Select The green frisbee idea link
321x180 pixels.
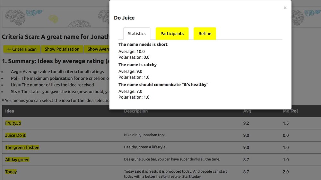[22, 148]
